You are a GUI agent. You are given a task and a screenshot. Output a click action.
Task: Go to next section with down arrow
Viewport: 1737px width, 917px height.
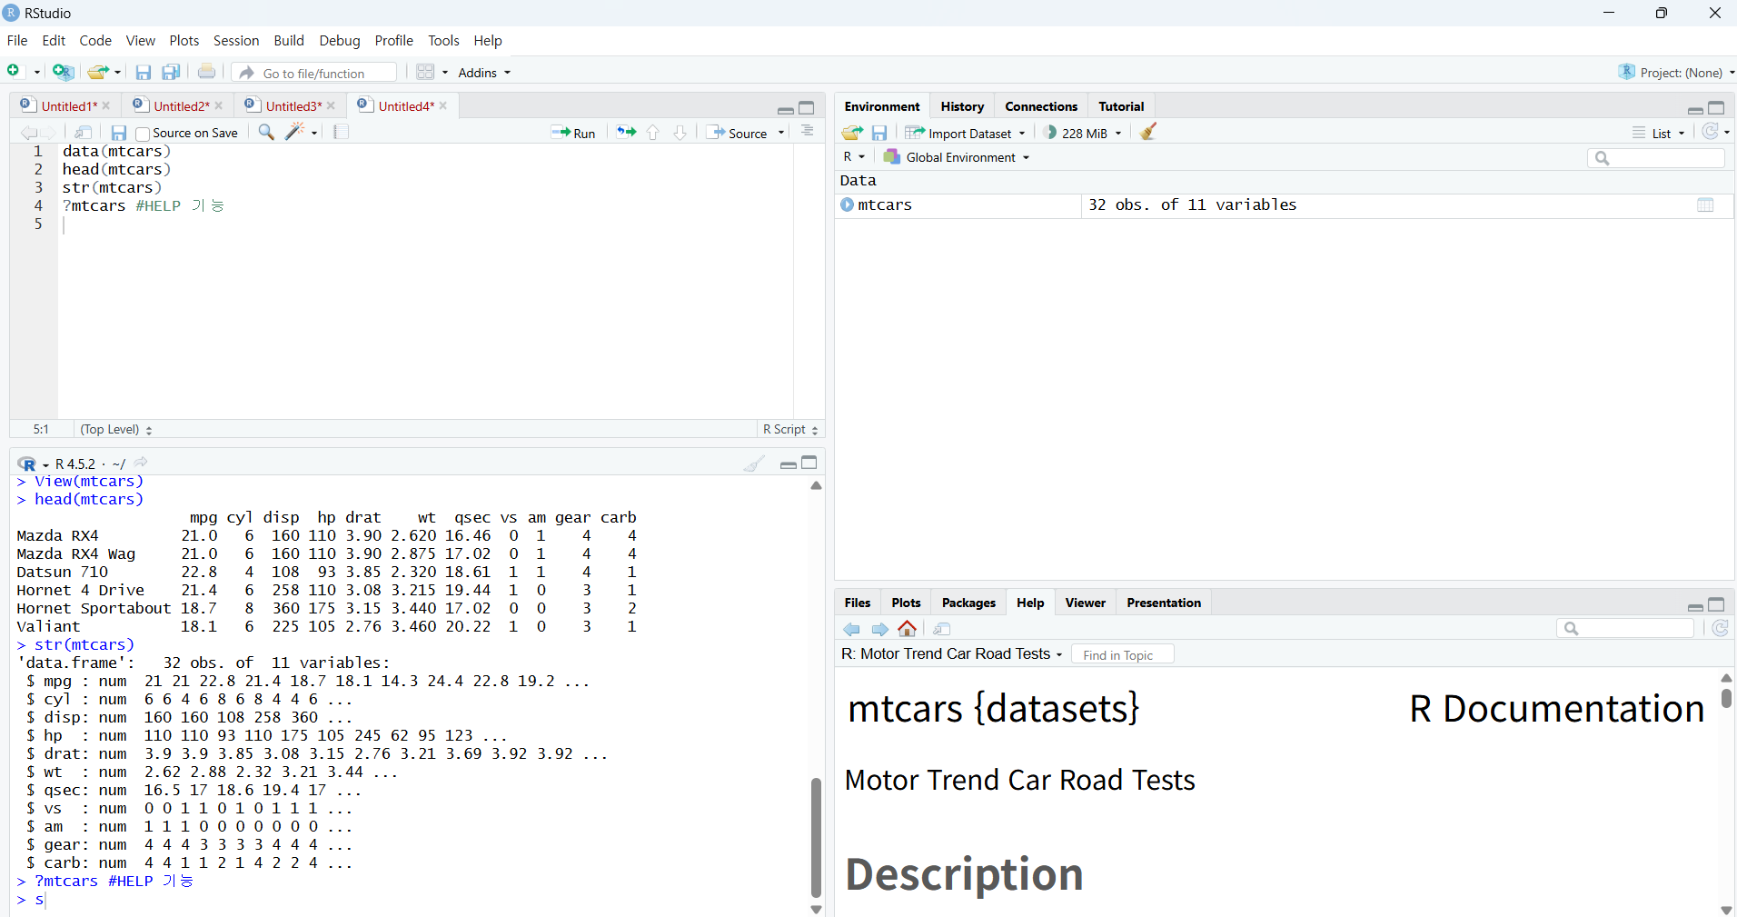680,133
